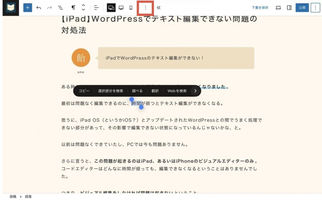Viewport: 322px width, 200px height.
Task: Open the document overview list view
Action: (x=60, y=8)
